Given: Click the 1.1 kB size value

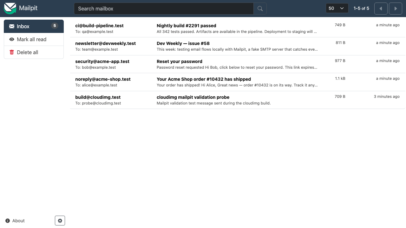Looking at the screenshot, I should click(x=340, y=79).
